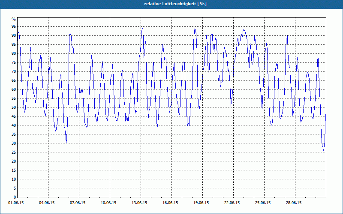Click the y-axis value 45
Screen dimensions: 343x214
pyautogui.click(x=14, y=116)
